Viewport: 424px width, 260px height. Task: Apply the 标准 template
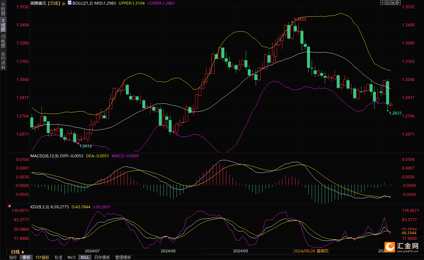coord(58,257)
